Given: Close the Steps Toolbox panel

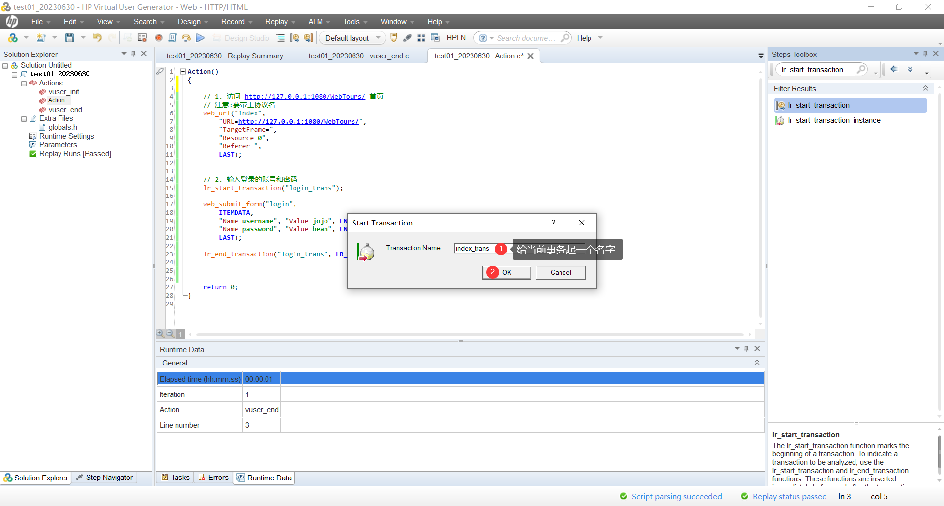Looking at the screenshot, I should 936,54.
